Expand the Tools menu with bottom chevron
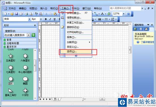Screen dimensions: 156x107 pos(76,56)
